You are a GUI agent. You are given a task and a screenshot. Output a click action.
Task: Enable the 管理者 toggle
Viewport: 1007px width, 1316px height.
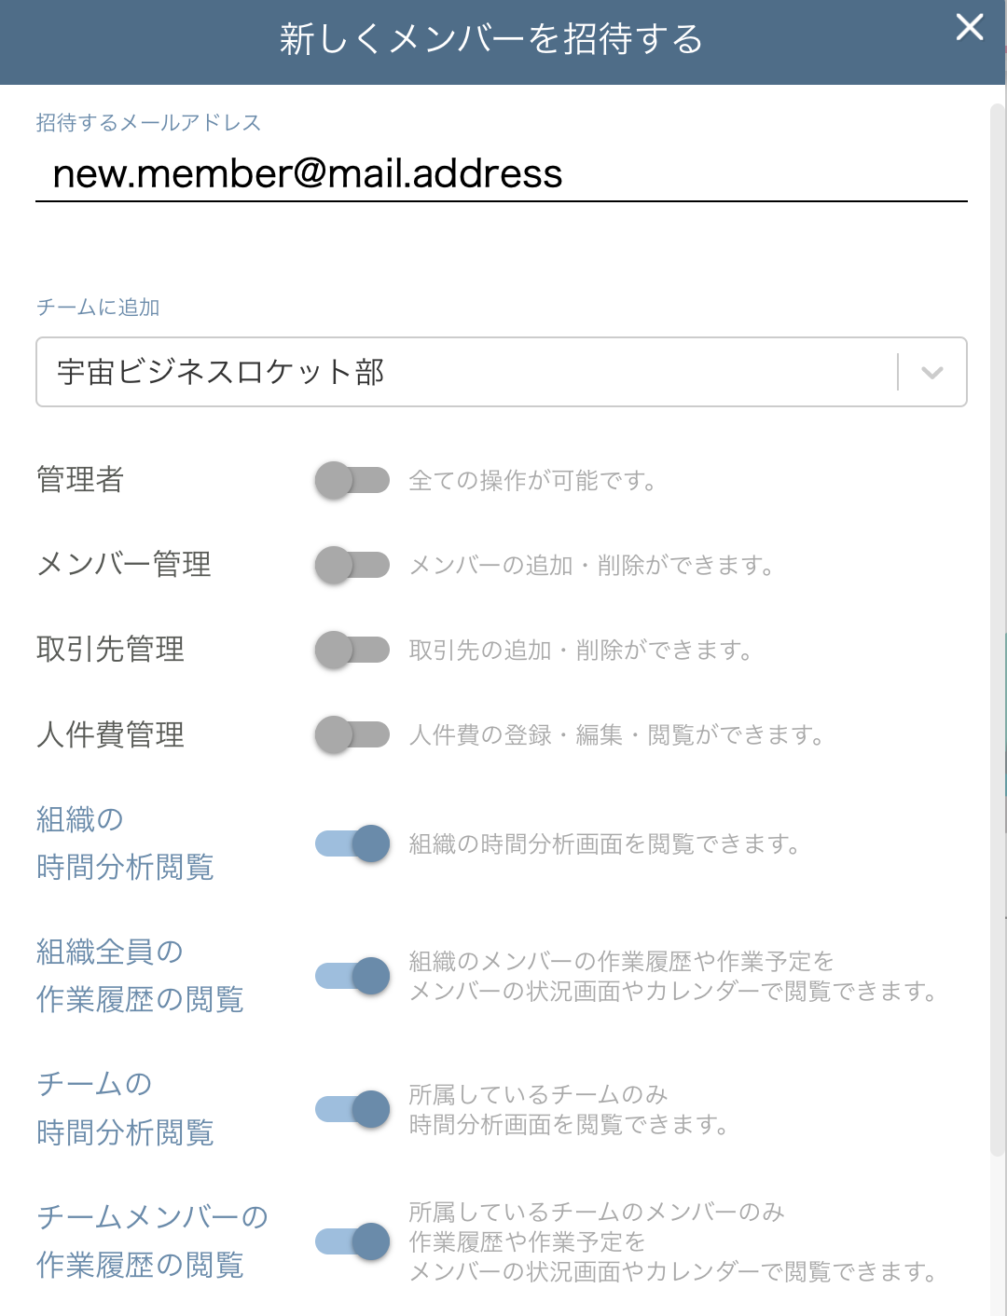352,481
